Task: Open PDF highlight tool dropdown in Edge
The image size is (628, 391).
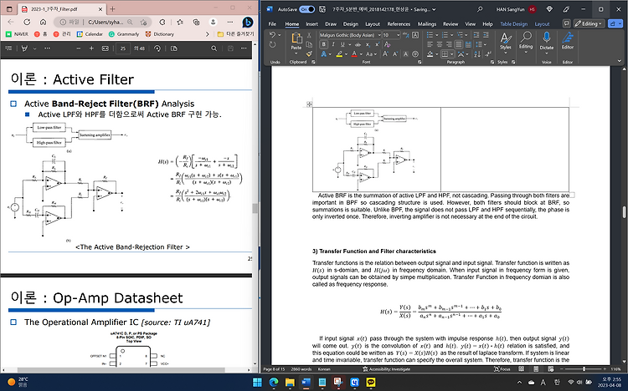Action: pyautogui.click(x=35, y=48)
